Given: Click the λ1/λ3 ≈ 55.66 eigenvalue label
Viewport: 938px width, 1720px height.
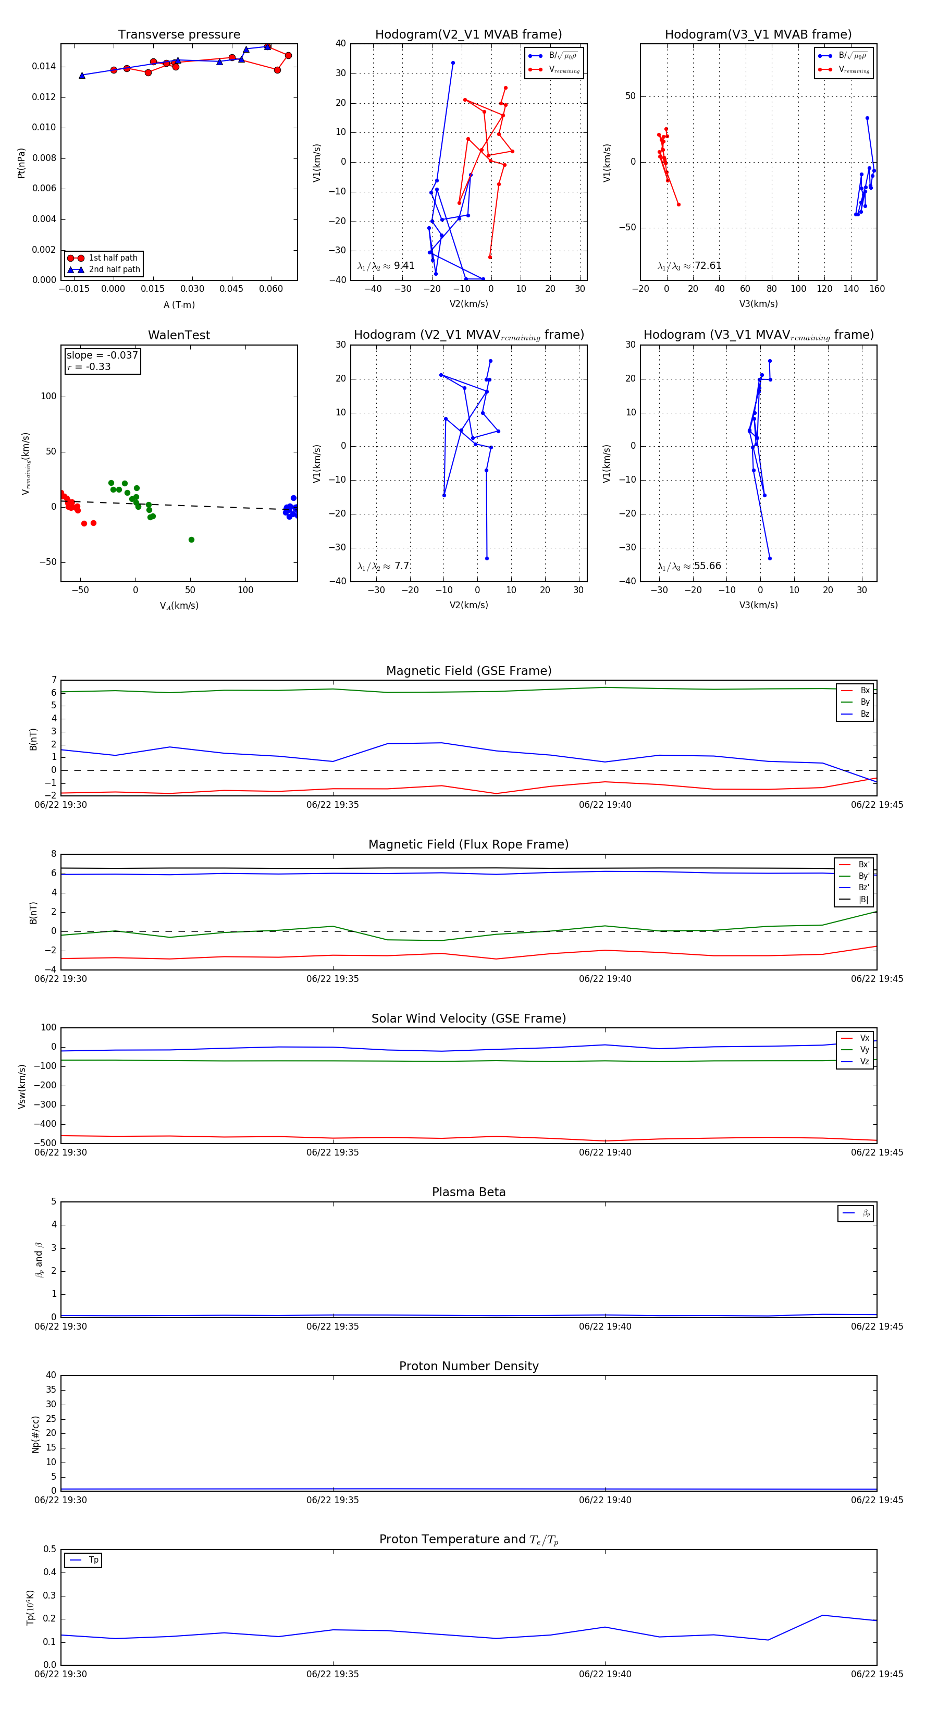Looking at the screenshot, I should [689, 566].
